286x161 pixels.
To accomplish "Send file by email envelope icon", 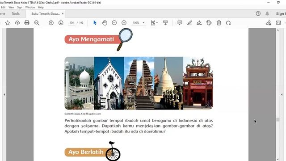I will point(278,23).
